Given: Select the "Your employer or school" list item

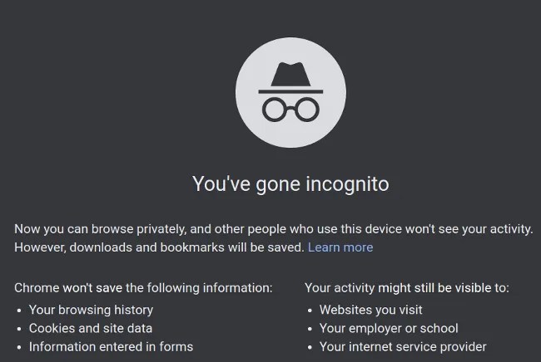Looking at the screenshot, I should click(389, 328).
